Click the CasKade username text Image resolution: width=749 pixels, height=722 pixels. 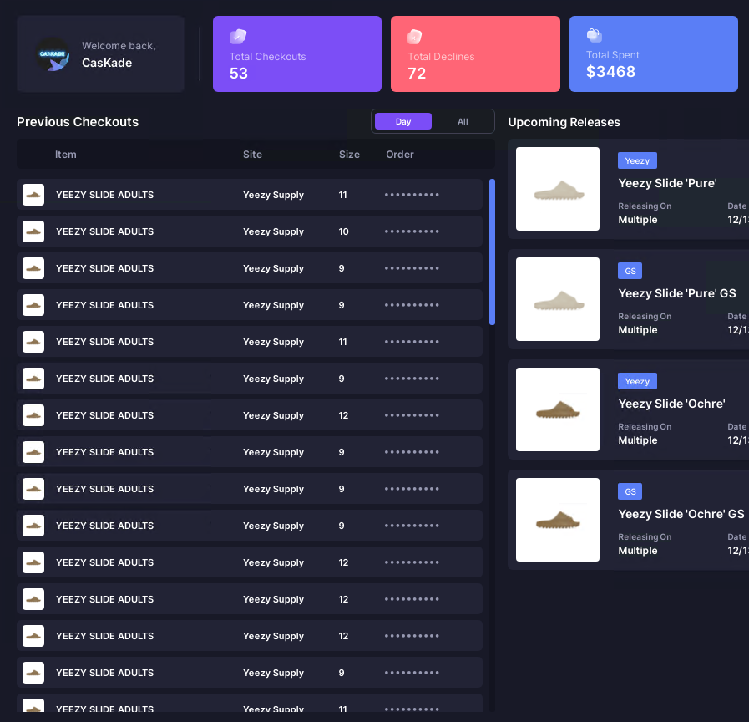107,63
